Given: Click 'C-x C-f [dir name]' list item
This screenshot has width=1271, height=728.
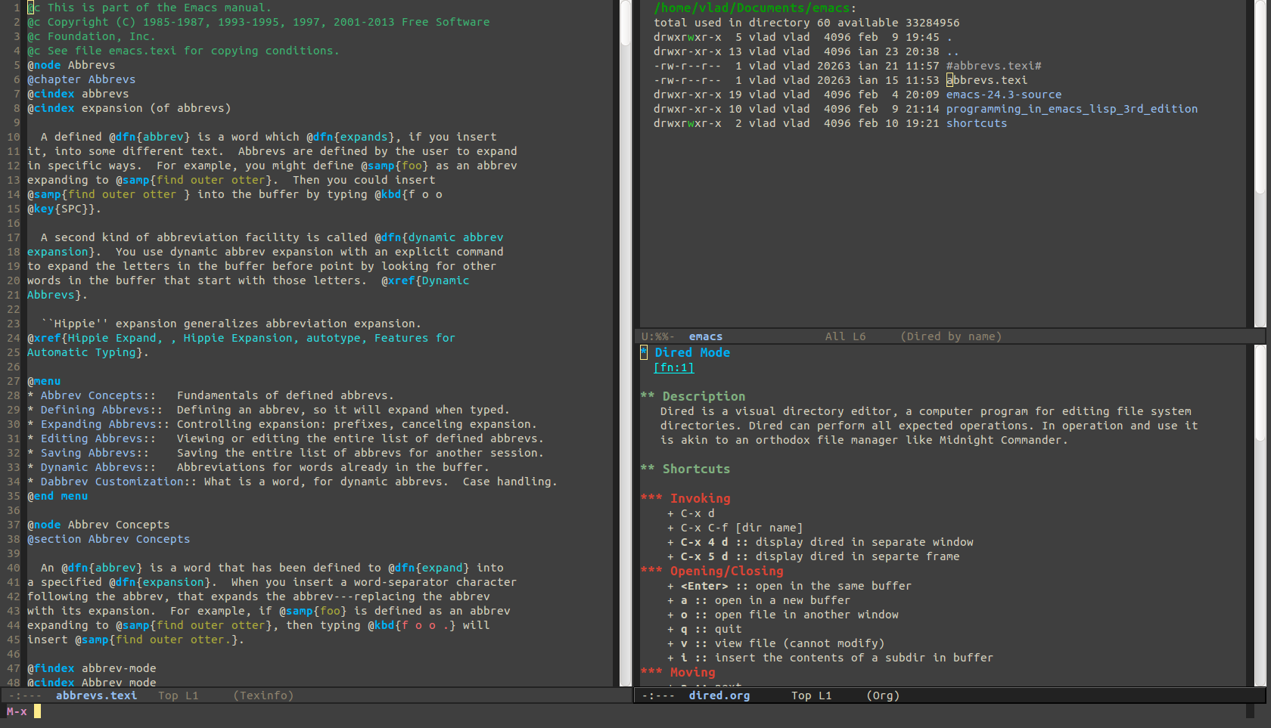Looking at the screenshot, I should click(x=741, y=528).
